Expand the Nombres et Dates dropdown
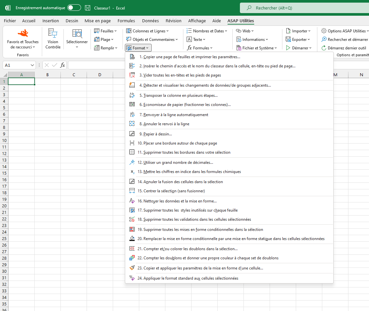369x311 pixels. click(207, 31)
